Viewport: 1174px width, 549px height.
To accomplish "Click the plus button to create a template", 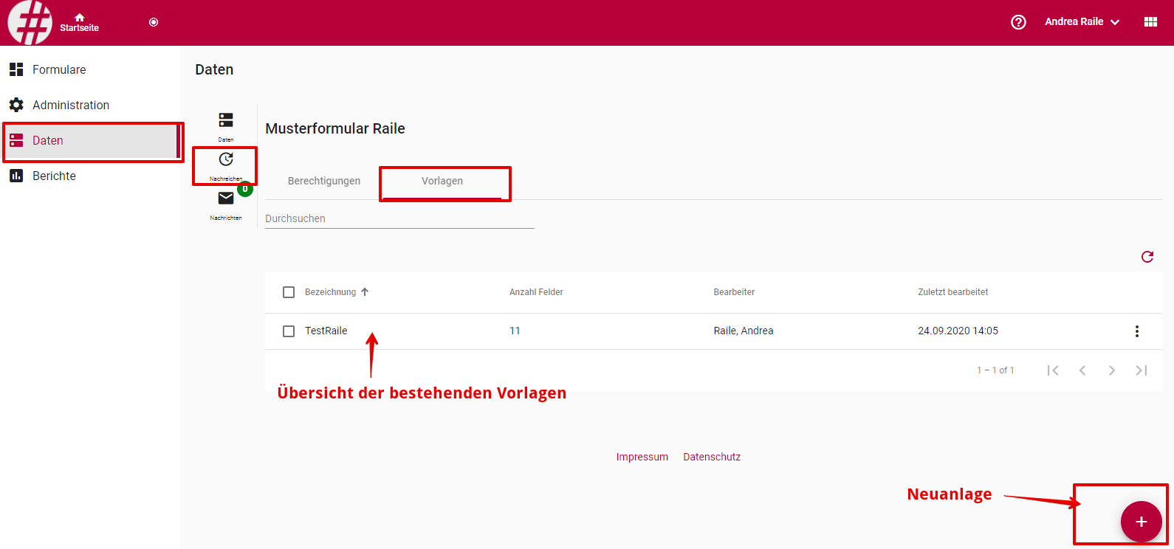I will 1142,522.
